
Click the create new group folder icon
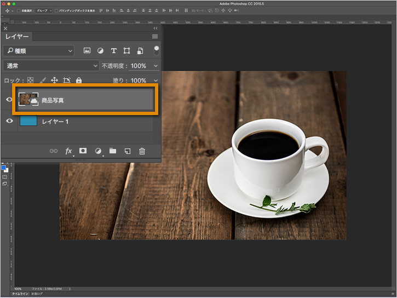(x=113, y=151)
